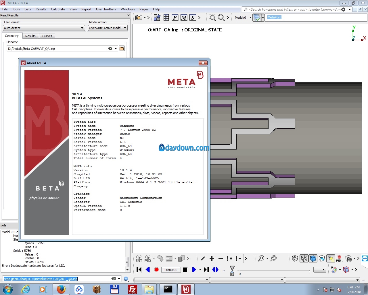Open the Model:0 dropdown arrow
Image resolution: width=368 pixels, height=295 pixels.
[x=250, y=18]
